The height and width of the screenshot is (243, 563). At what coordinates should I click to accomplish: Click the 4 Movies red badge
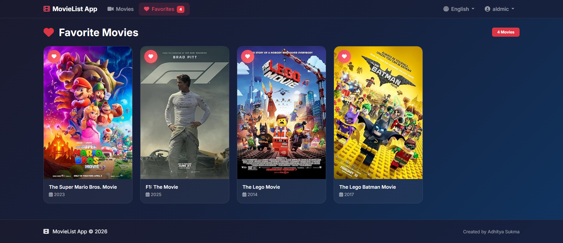pyautogui.click(x=506, y=32)
